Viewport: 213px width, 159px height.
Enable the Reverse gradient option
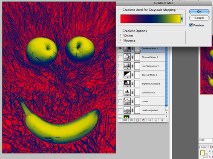122,40
